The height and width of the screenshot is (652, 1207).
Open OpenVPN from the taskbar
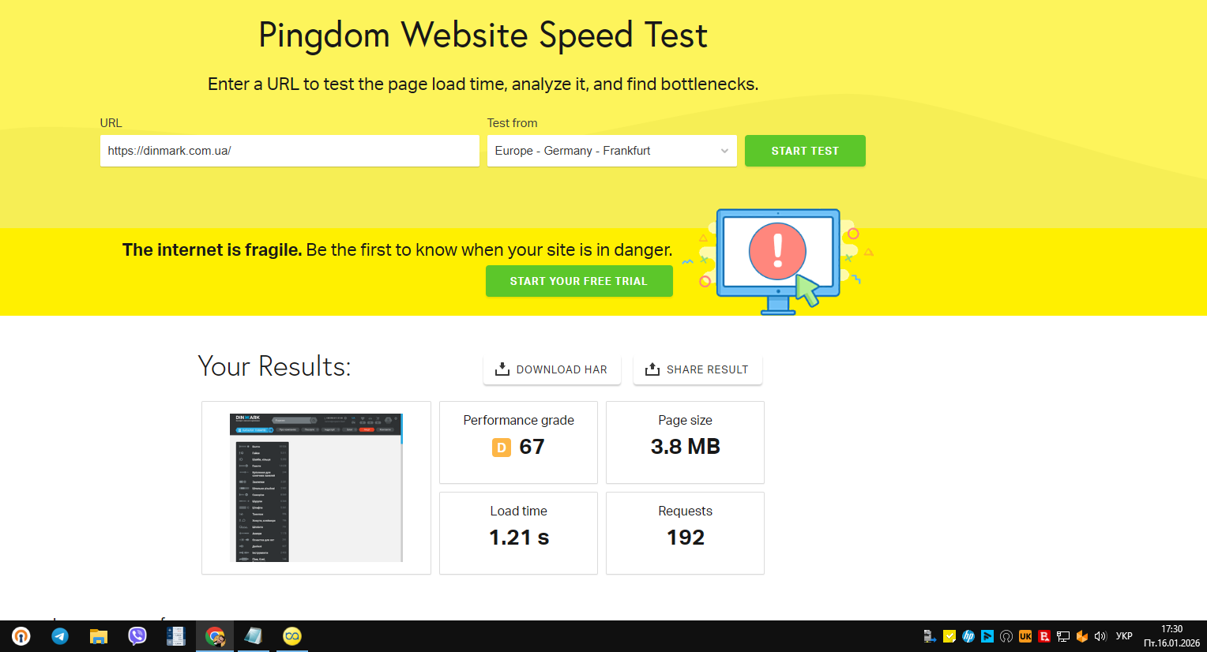21,636
